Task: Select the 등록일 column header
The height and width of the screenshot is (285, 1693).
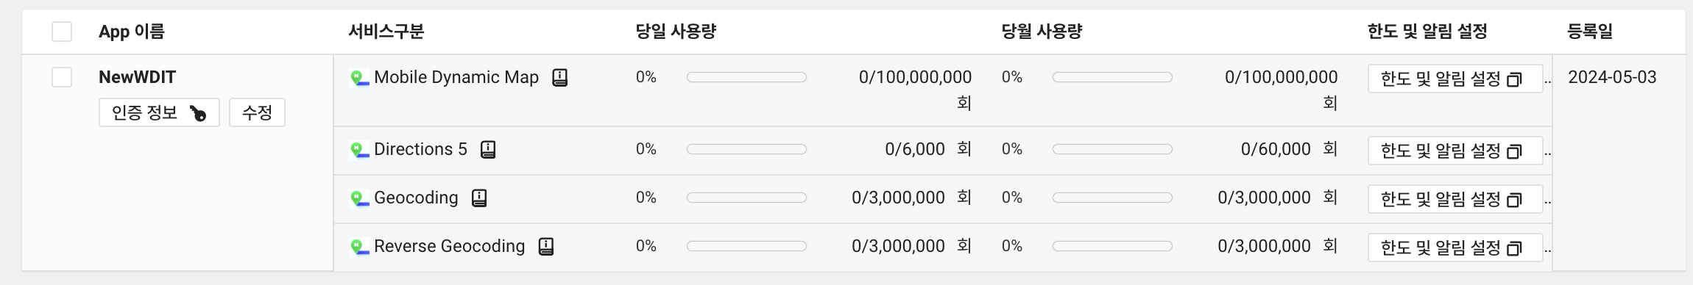Action: point(1590,32)
